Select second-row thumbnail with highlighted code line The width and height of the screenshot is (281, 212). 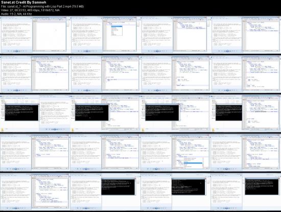pos(105,74)
